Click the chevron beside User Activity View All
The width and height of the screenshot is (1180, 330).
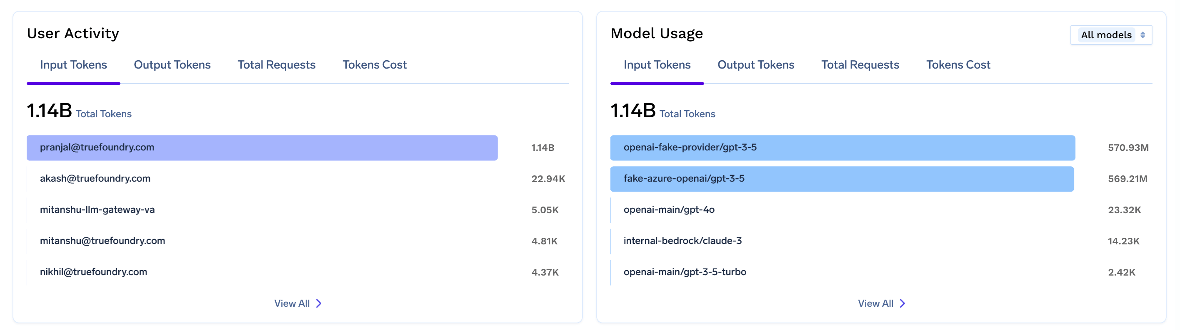click(319, 303)
